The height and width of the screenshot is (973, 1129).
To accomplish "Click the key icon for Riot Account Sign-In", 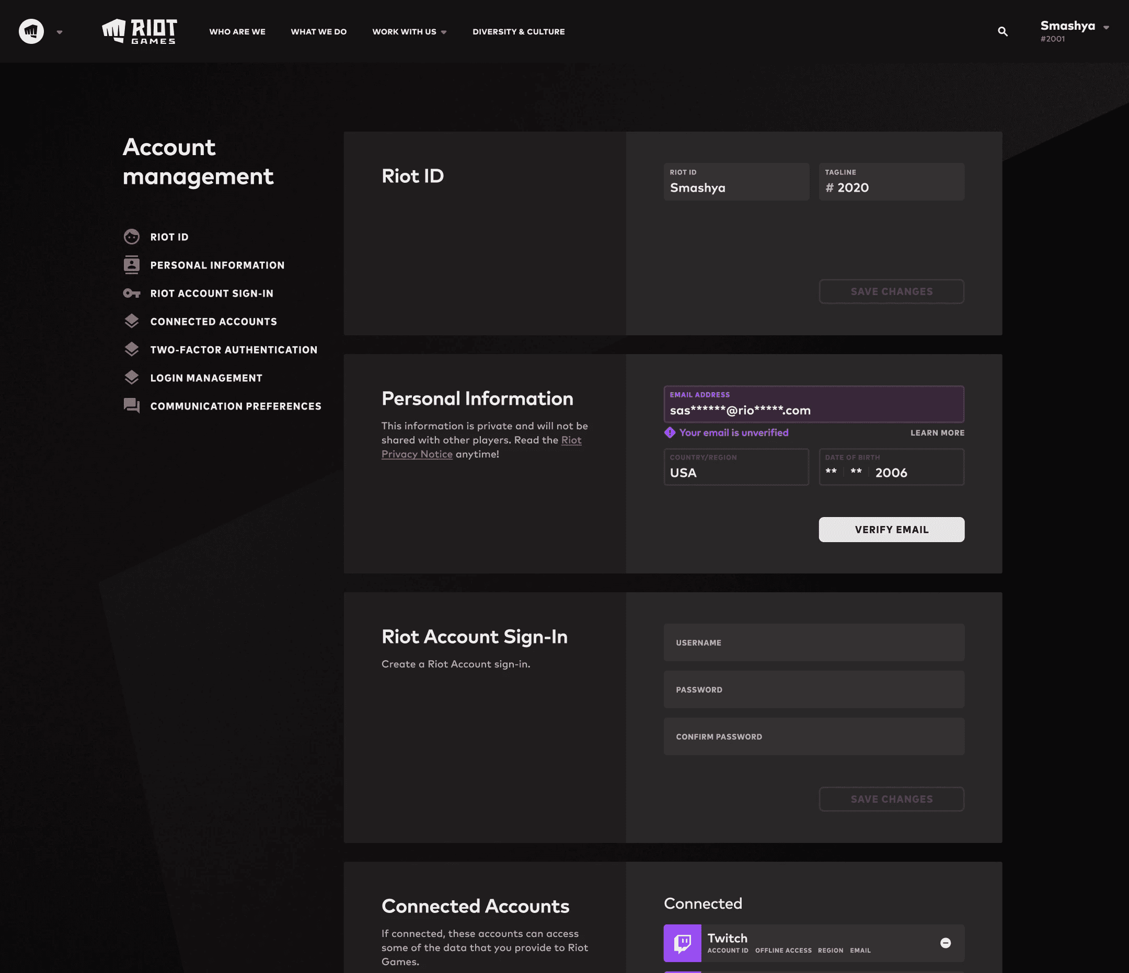I will 131,294.
